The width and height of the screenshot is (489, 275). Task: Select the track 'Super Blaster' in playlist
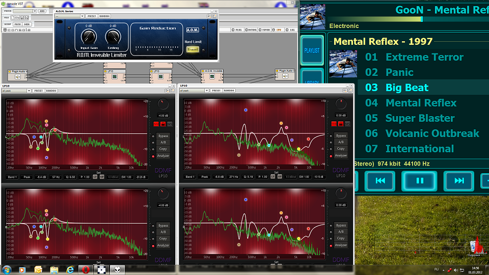(x=420, y=118)
